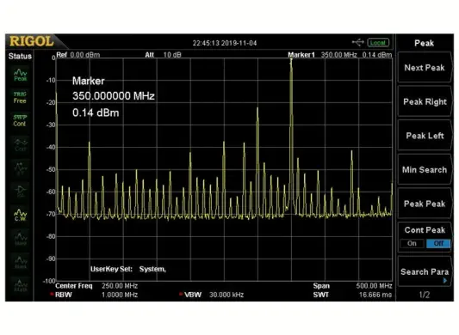Click the dimmed preamplifier triangle icon
This screenshot has width=459, height=335.
[x=21, y=192]
